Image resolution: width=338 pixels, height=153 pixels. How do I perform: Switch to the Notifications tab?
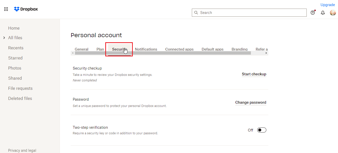146,49
